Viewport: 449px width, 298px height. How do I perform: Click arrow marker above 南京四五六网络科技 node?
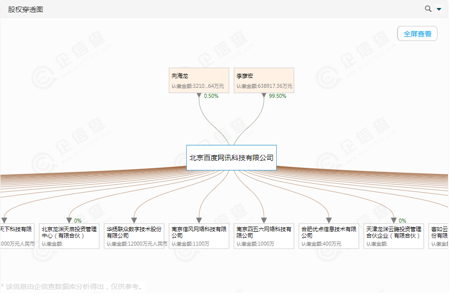pos(264,220)
